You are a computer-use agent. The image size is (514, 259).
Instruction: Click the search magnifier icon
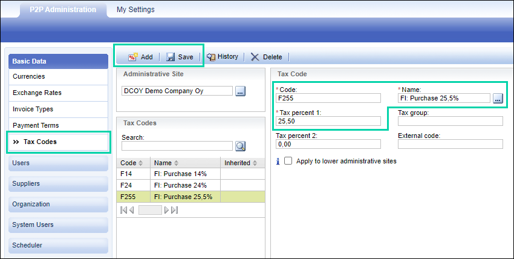click(240, 146)
